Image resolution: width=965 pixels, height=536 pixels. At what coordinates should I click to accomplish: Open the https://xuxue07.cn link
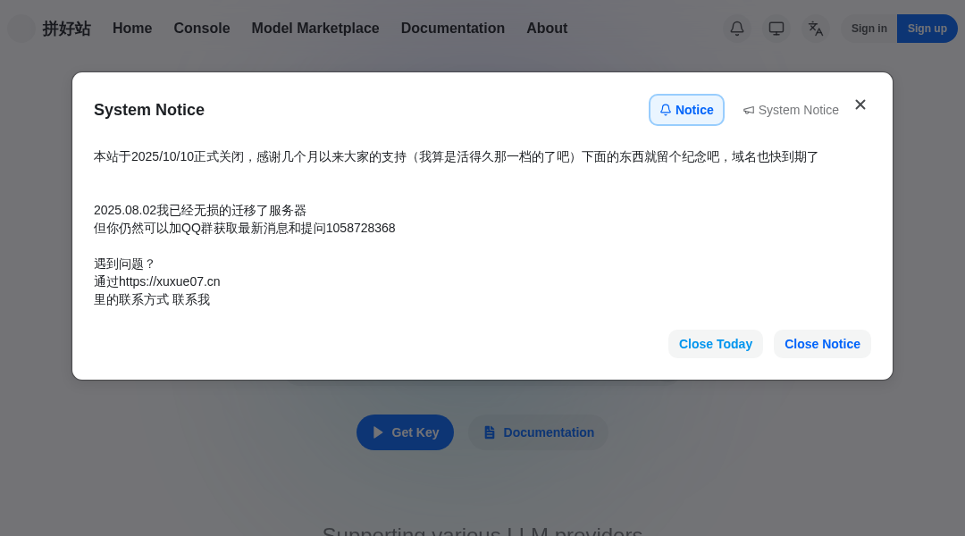pos(170,281)
